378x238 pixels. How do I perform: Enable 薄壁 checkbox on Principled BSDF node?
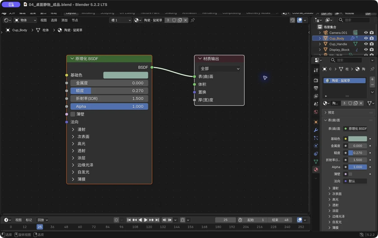click(x=73, y=114)
